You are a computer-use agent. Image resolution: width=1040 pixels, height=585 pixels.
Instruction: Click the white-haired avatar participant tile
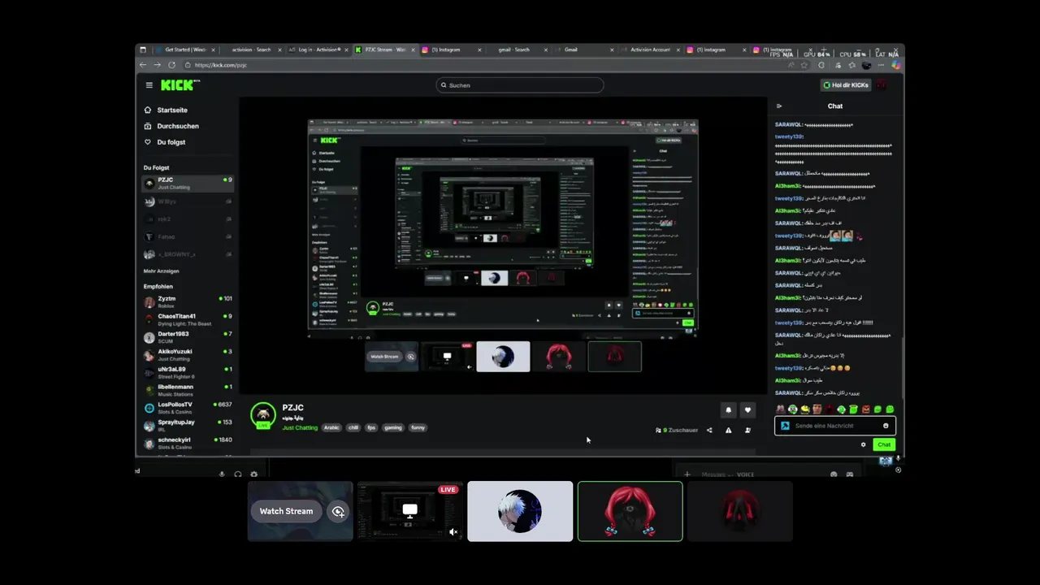pyautogui.click(x=520, y=511)
